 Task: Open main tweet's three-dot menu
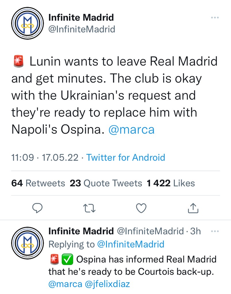(215, 18)
